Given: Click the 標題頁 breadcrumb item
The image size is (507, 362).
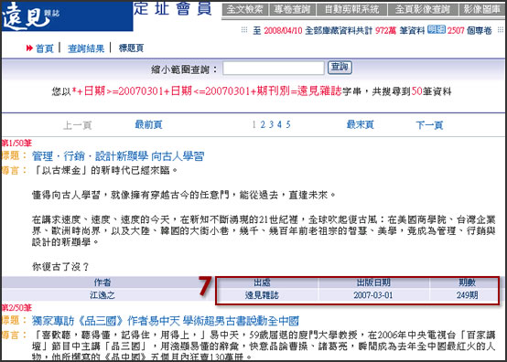Looking at the screenshot, I should point(131,48).
